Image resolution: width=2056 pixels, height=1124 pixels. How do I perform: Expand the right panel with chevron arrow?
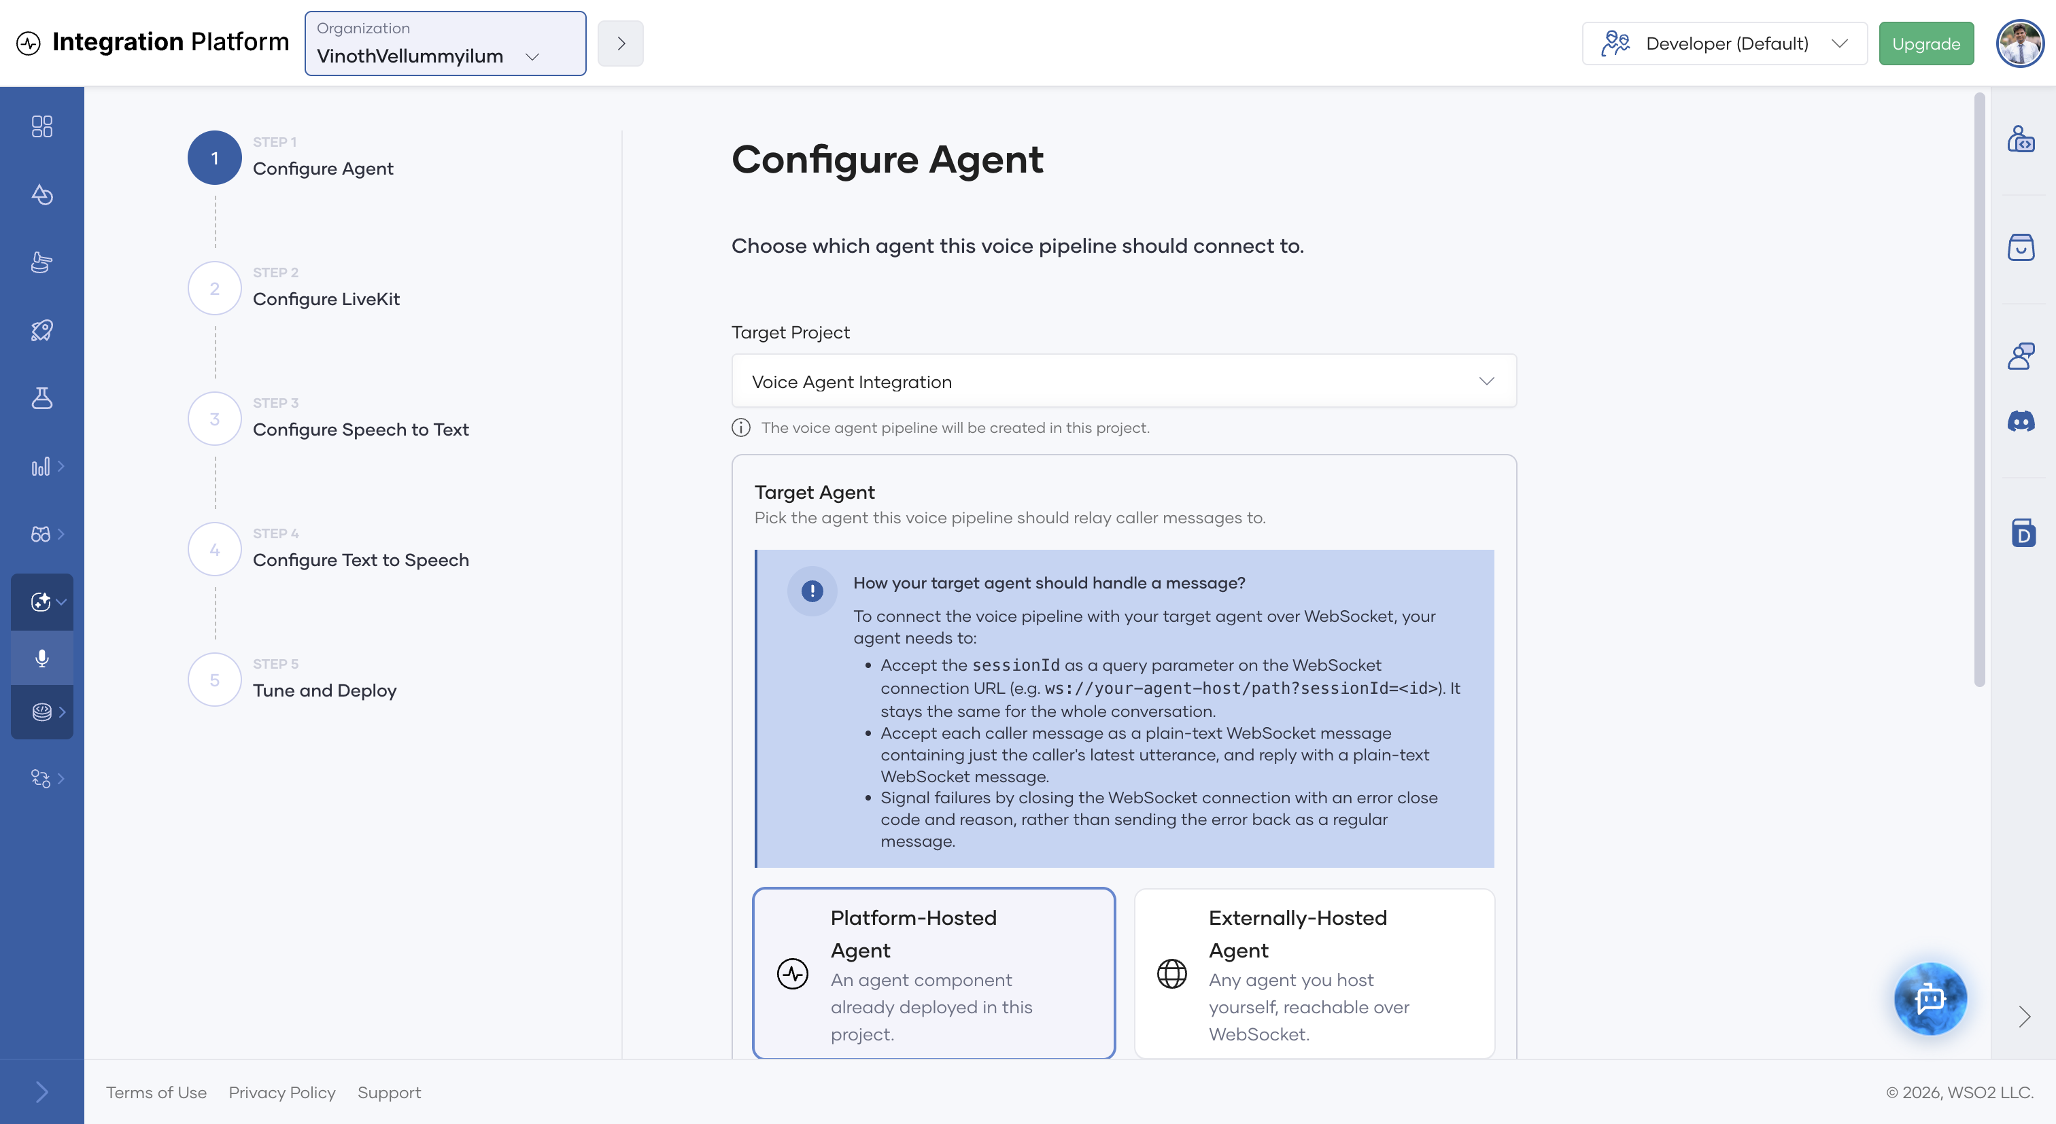(x=2023, y=1017)
